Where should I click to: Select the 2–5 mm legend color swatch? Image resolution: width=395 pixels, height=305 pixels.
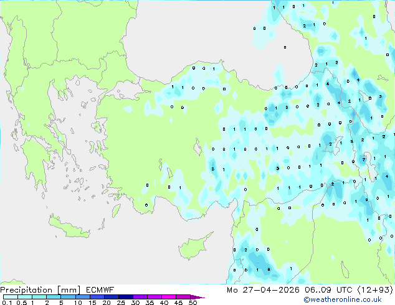click(54, 297)
